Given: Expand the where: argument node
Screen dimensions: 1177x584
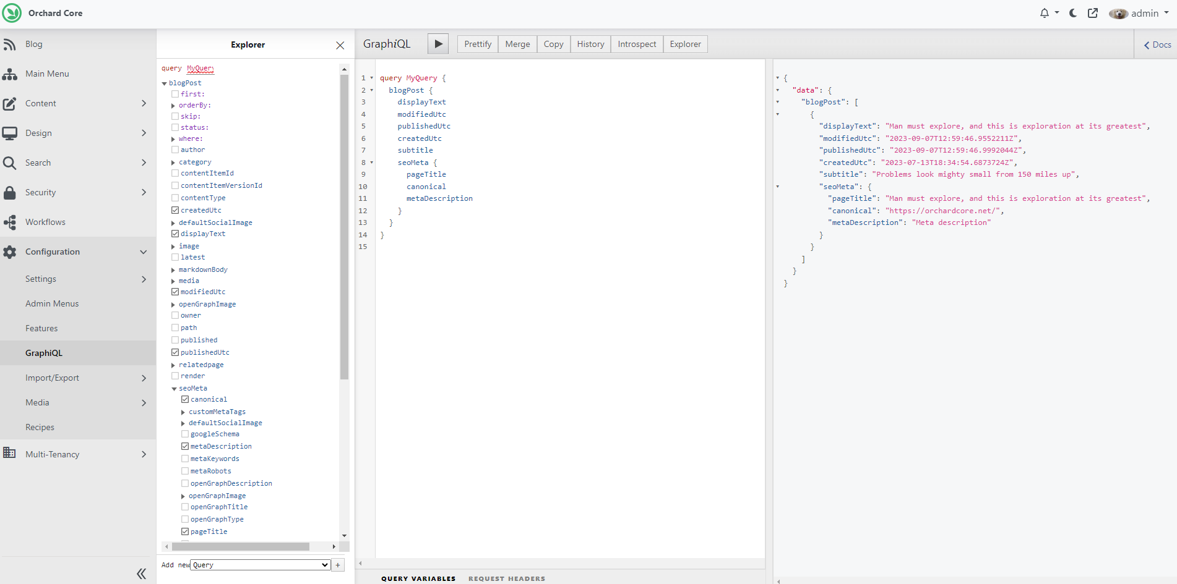Looking at the screenshot, I should [x=173, y=139].
